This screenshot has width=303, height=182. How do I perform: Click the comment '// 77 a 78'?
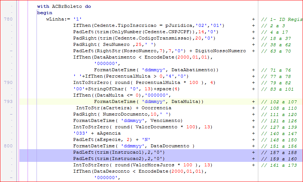[x=276, y=76]
